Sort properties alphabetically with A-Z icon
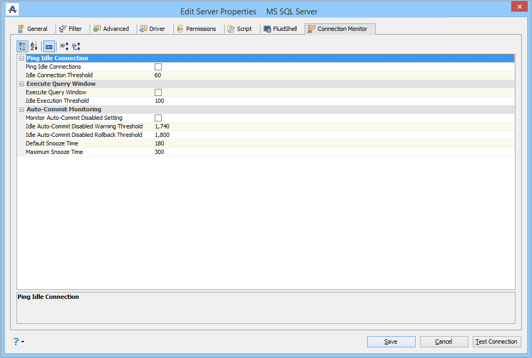The image size is (532, 358). (34, 46)
